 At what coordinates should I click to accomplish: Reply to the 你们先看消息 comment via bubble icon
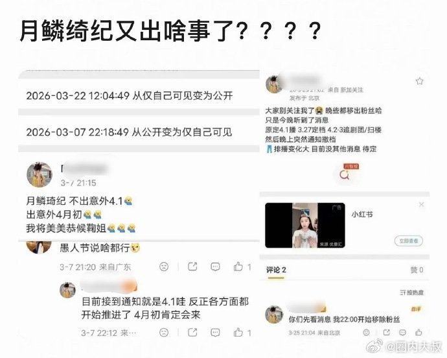402,332
